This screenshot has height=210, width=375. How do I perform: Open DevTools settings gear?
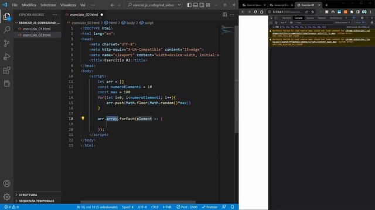point(362,18)
